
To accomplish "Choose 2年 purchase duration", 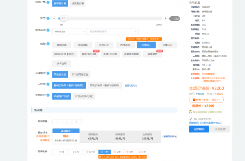I will [117, 152].
